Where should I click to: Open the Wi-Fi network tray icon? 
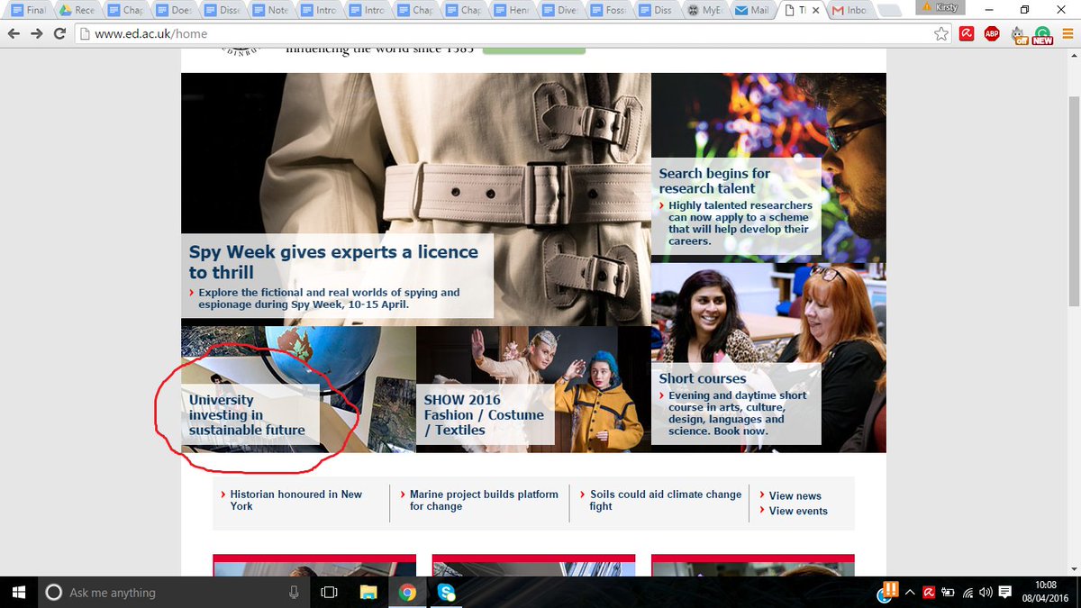967,592
